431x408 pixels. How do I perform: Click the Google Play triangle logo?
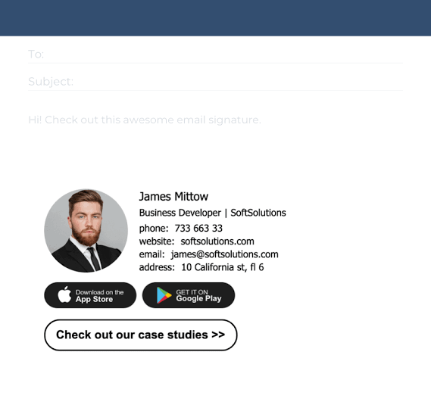click(164, 295)
